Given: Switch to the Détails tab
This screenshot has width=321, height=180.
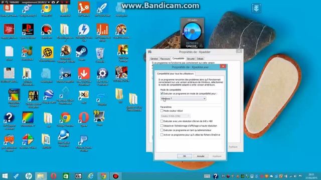Looking at the screenshot, I should click(x=200, y=58).
